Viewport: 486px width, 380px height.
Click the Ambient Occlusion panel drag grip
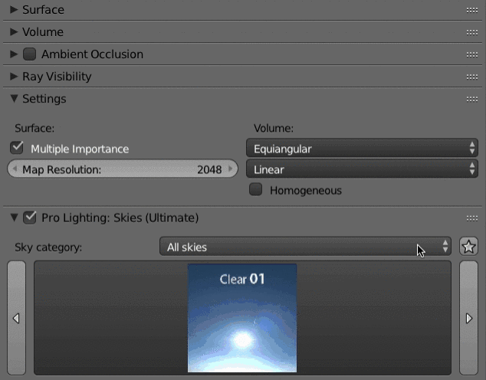(x=471, y=55)
